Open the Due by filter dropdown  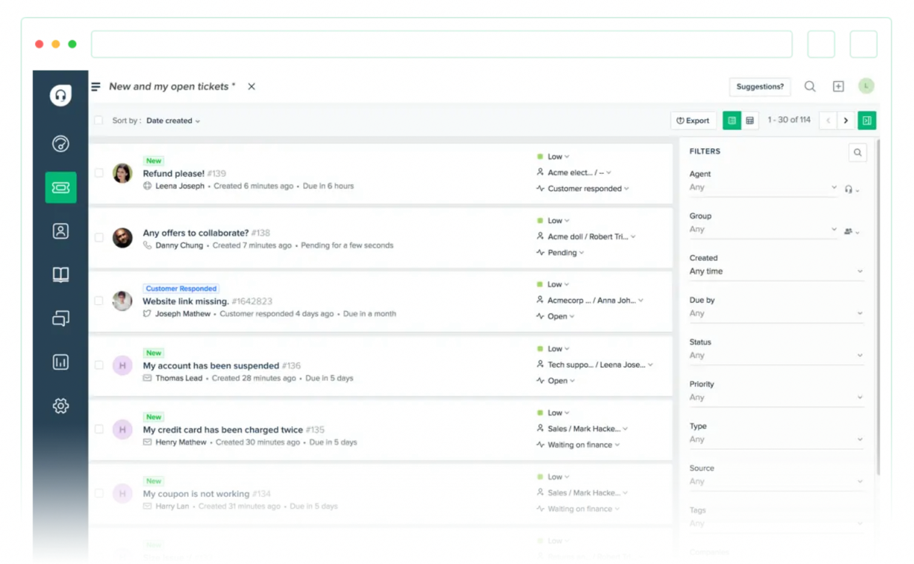pyautogui.click(x=777, y=313)
